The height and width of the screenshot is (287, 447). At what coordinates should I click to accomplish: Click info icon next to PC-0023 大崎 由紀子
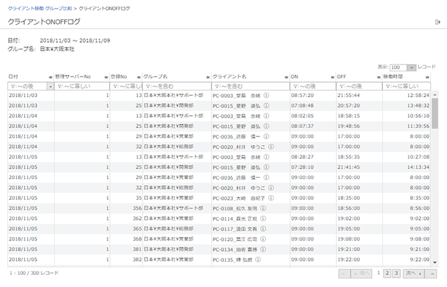[x=273, y=198]
